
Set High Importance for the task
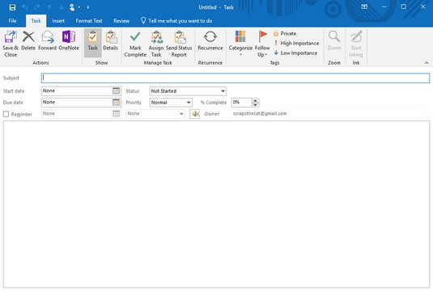click(x=296, y=44)
